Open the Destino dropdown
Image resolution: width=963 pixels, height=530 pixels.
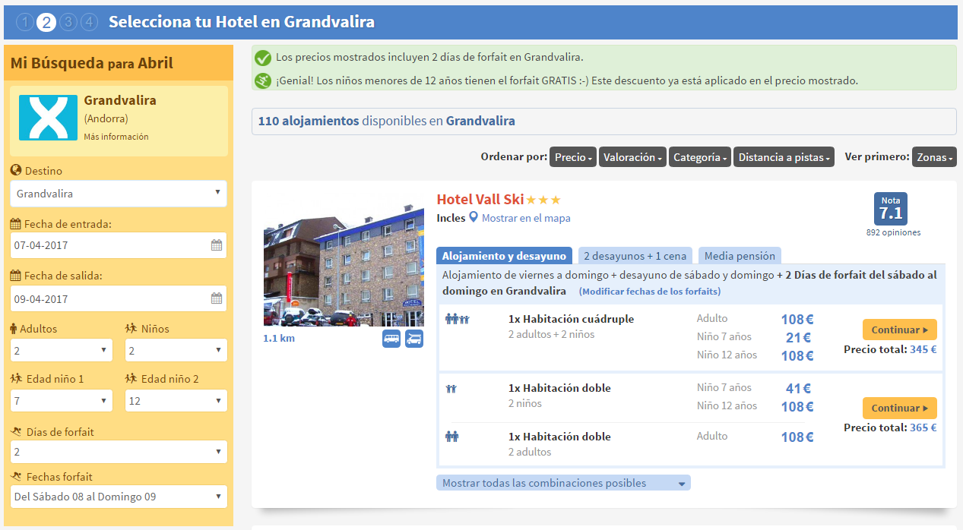click(x=119, y=194)
